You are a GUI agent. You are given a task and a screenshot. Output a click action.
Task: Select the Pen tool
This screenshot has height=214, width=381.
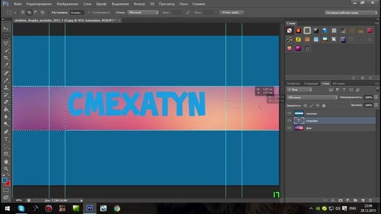coord(6,132)
